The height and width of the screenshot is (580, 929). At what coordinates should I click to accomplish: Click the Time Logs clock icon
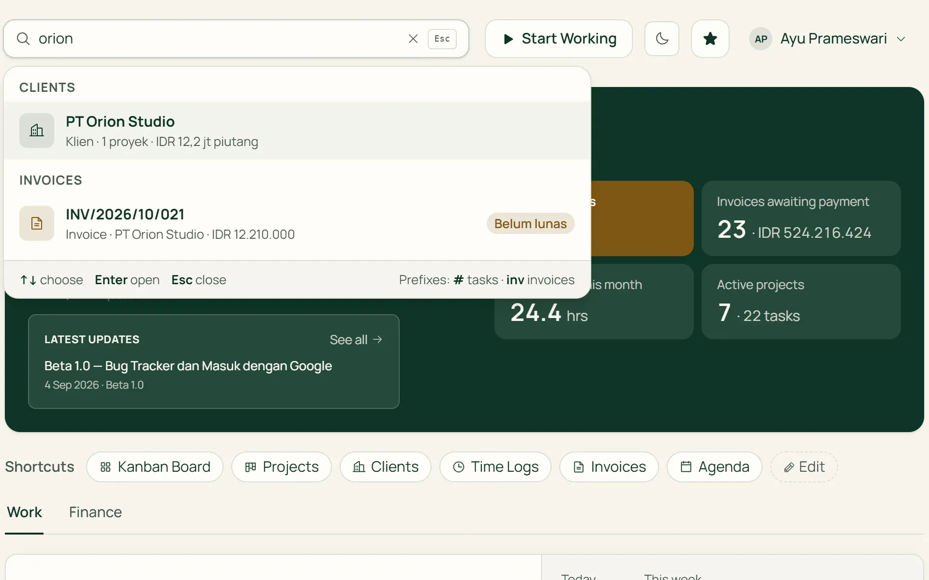[459, 467]
